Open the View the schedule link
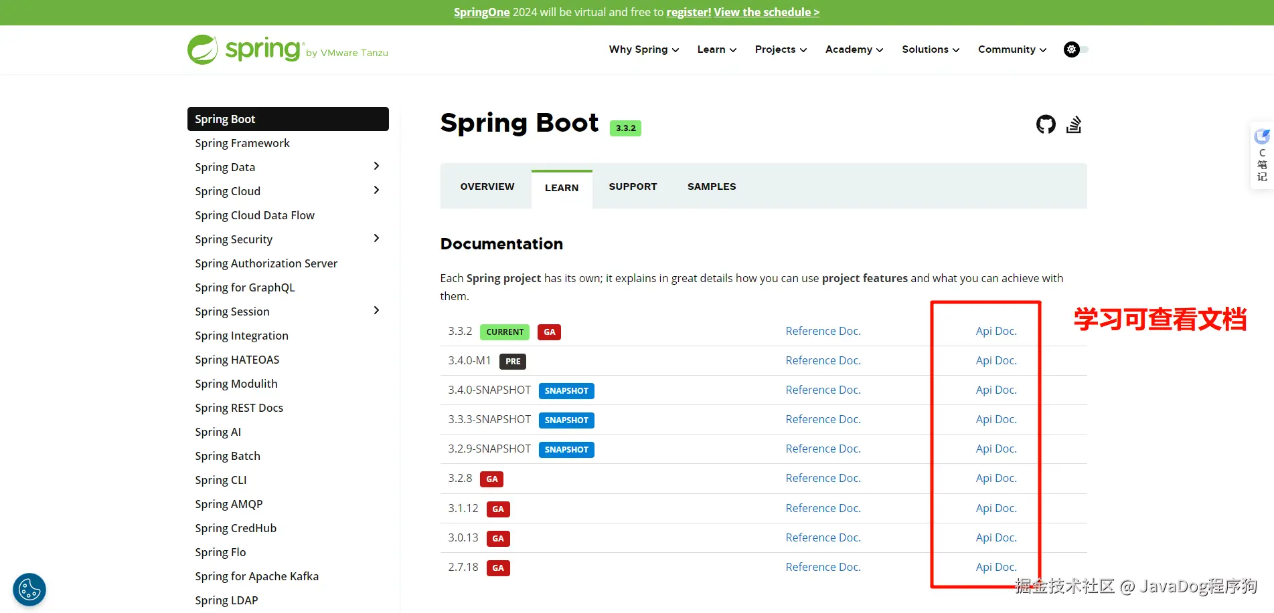This screenshot has height=613, width=1274. (x=767, y=12)
